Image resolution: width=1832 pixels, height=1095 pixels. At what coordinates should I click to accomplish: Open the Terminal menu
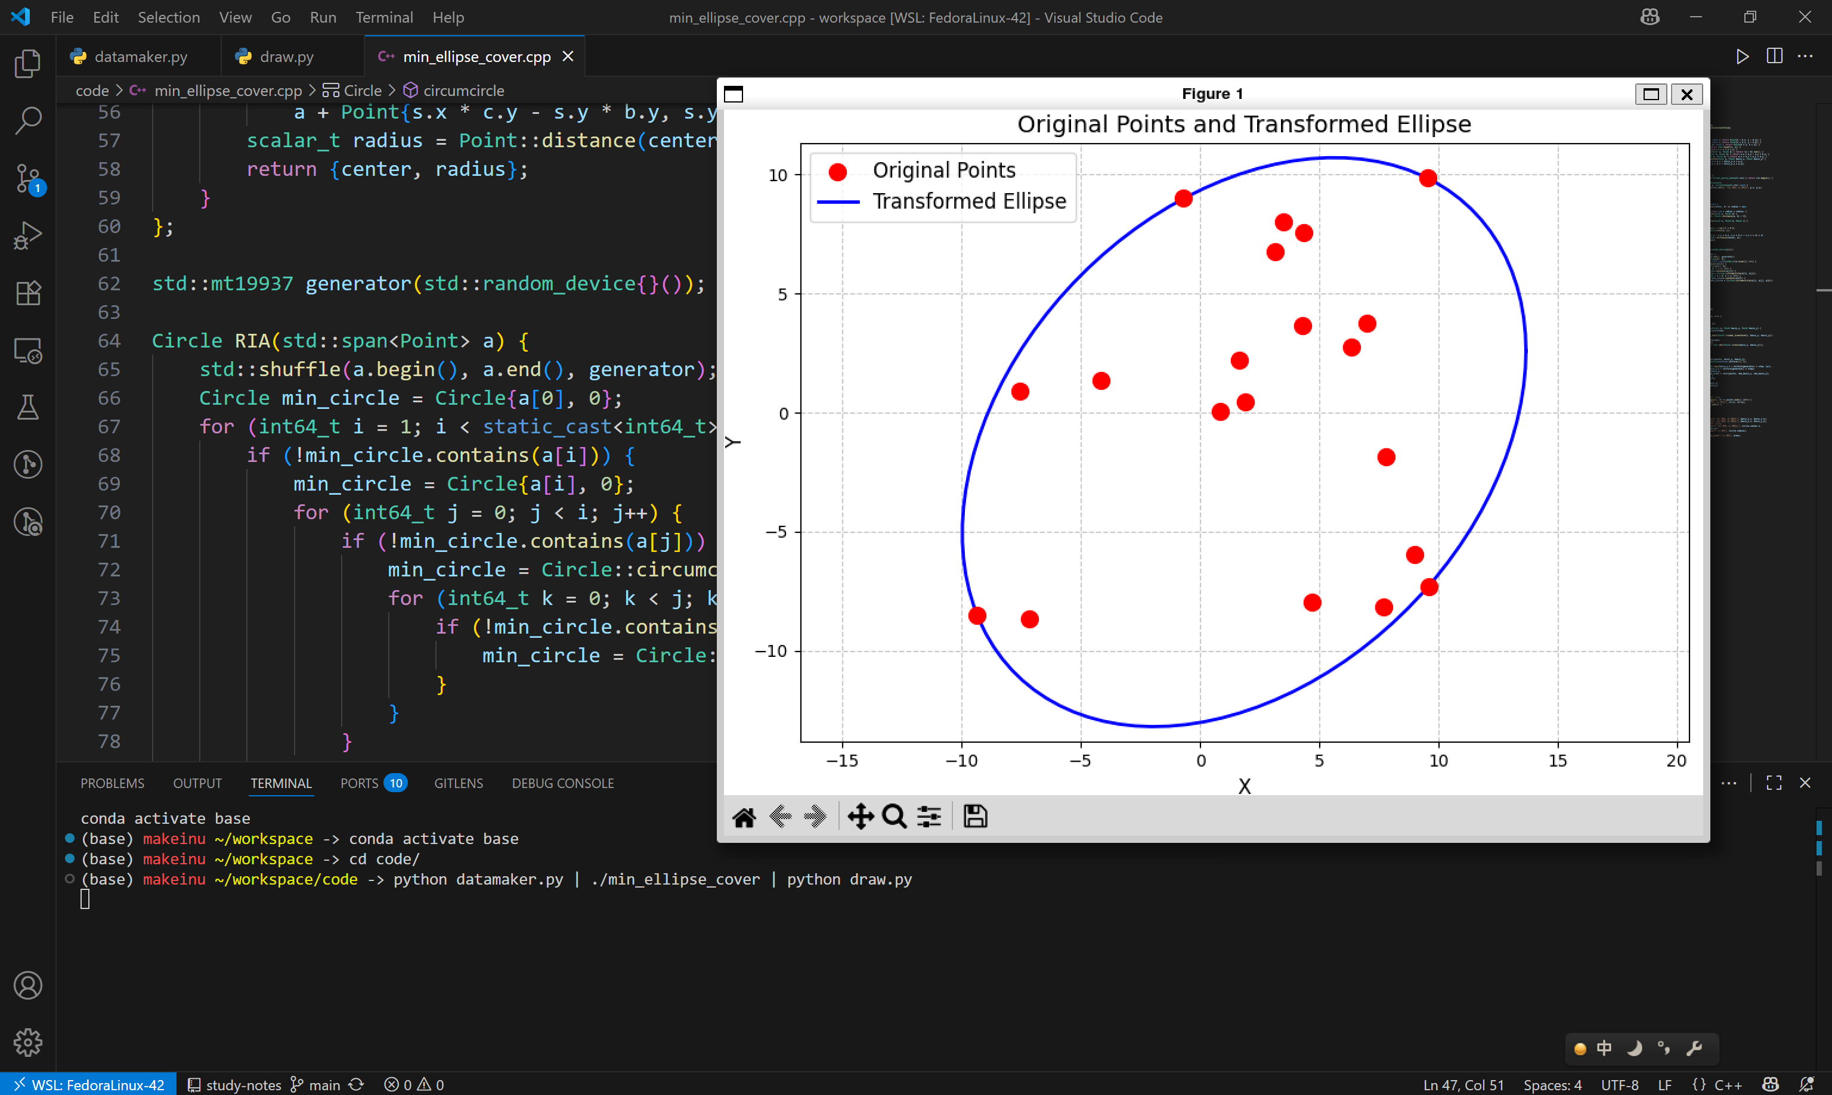[x=384, y=17]
